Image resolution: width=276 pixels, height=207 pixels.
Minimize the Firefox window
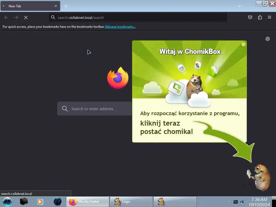[x=259, y=4]
